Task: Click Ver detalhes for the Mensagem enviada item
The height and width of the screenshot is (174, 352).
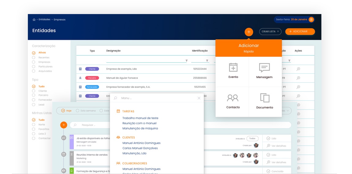Action: tap(276, 146)
